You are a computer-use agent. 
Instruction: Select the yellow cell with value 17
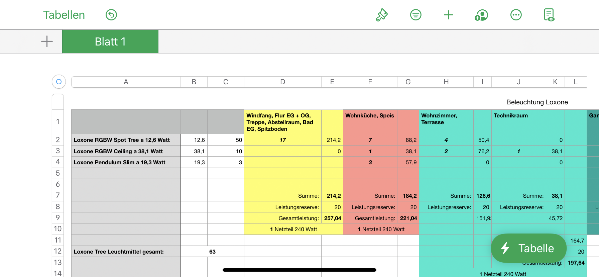point(283,140)
